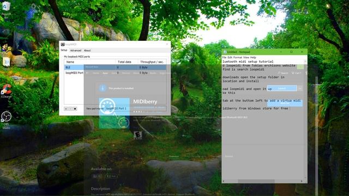
Task: Click the Name column header in loopMIDI
Action: (x=89, y=62)
